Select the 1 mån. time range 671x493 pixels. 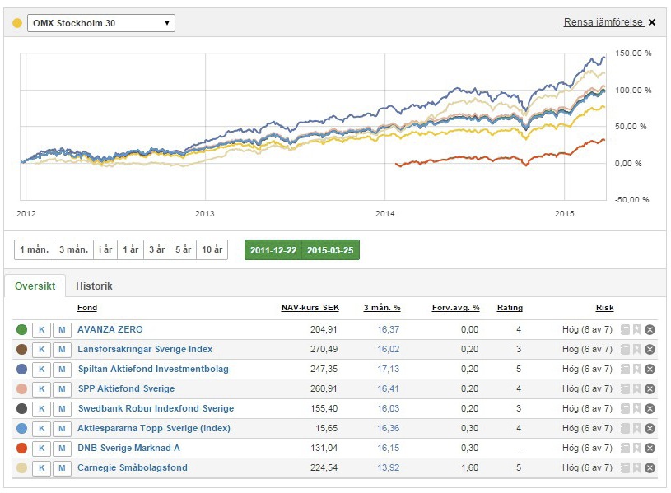pos(34,250)
